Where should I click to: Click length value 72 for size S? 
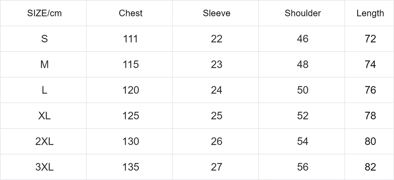tap(370, 39)
